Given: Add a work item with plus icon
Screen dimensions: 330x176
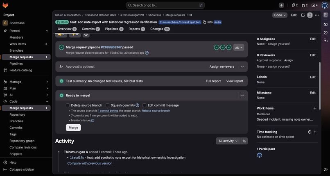Looking at the screenshot, I should [x=315, y=108].
